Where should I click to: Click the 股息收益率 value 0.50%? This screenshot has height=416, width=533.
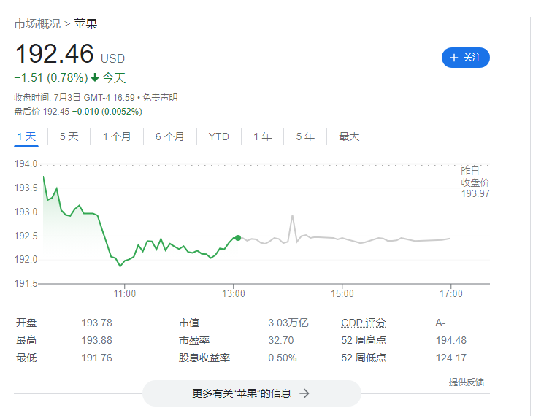pos(282,358)
